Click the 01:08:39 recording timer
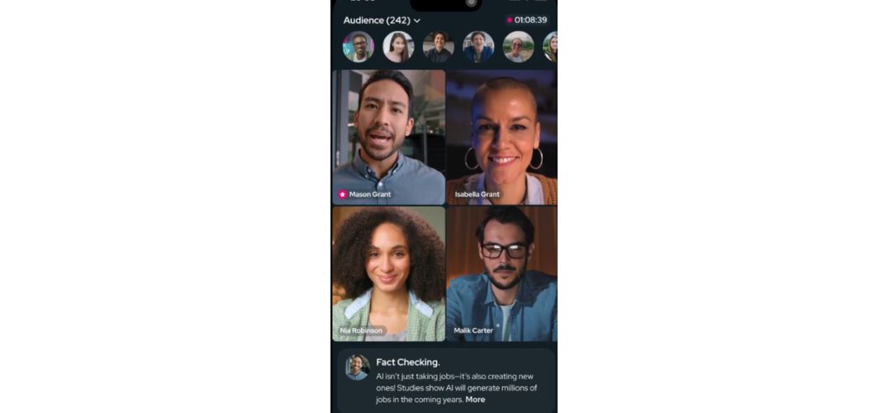Screen dimensions: 888x413 [x=530, y=20]
